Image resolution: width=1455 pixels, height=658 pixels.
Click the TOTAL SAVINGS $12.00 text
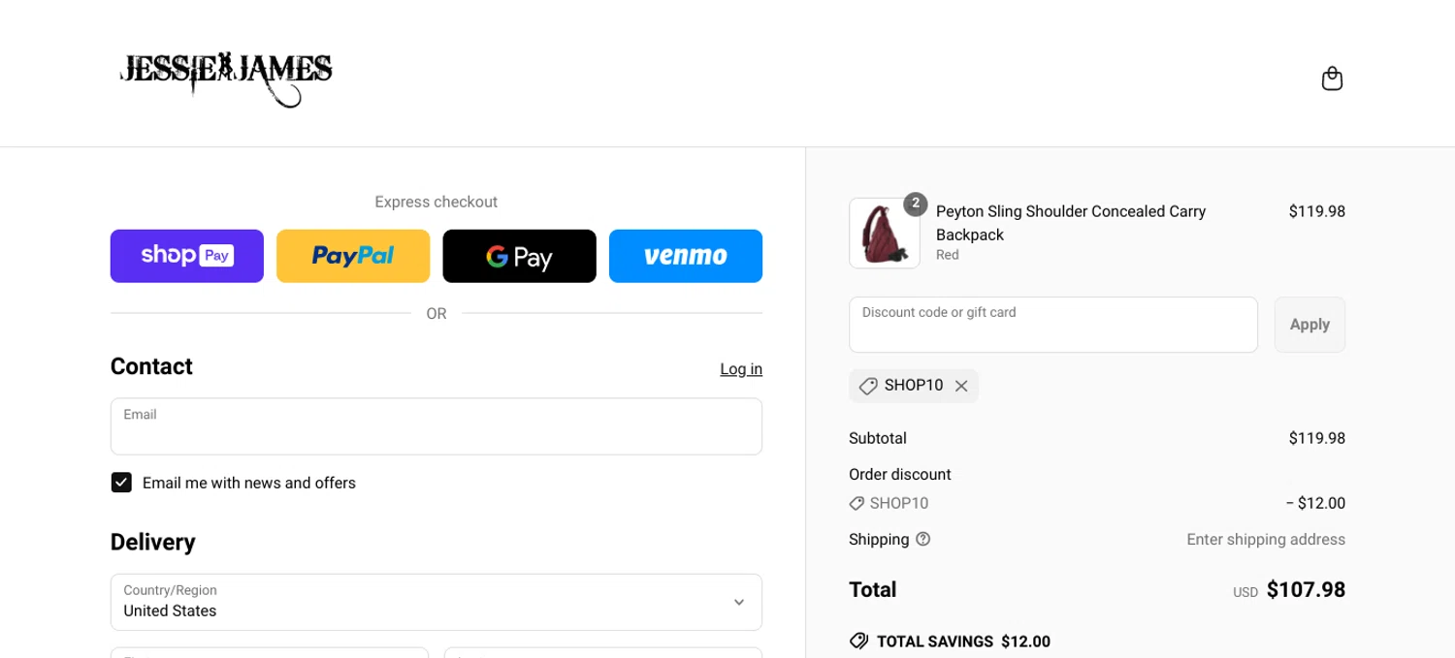[x=963, y=642]
